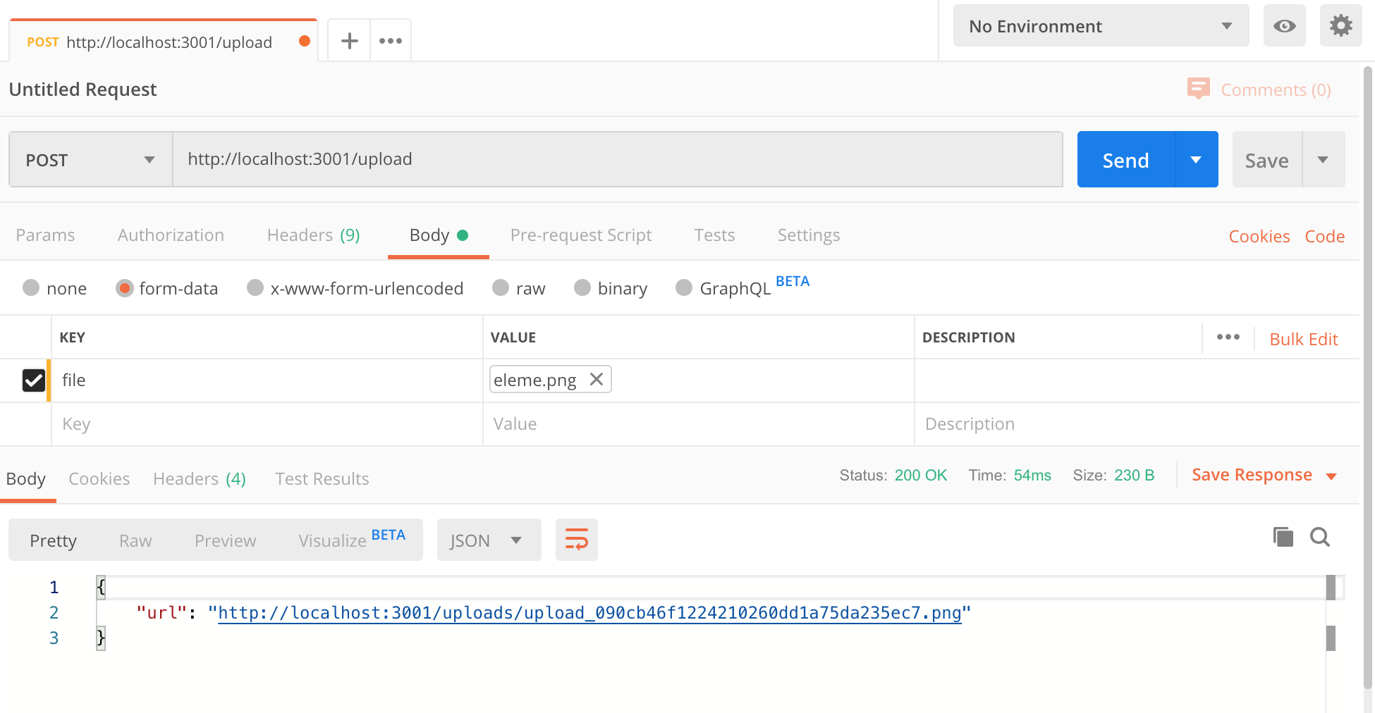
Task: Open Bulk Edit for form-data
Action: pos(1303,339)
